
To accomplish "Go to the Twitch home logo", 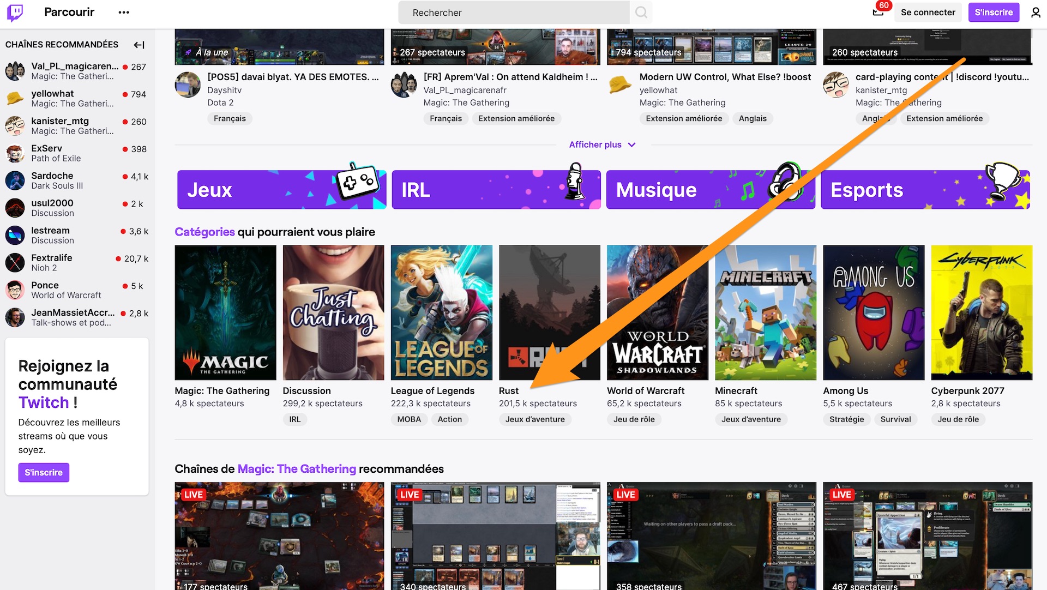I will [15, 13].
